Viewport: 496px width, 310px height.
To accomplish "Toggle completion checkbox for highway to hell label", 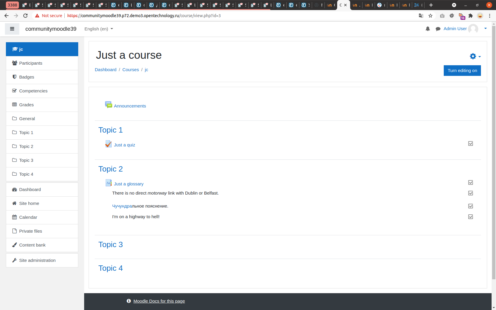I will [x=471, y=217].
